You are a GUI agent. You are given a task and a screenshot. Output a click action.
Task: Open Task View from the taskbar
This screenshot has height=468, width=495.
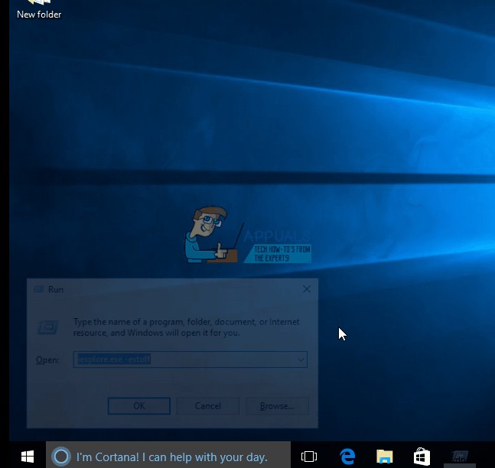pyautogui.click(x=309, y=457)
